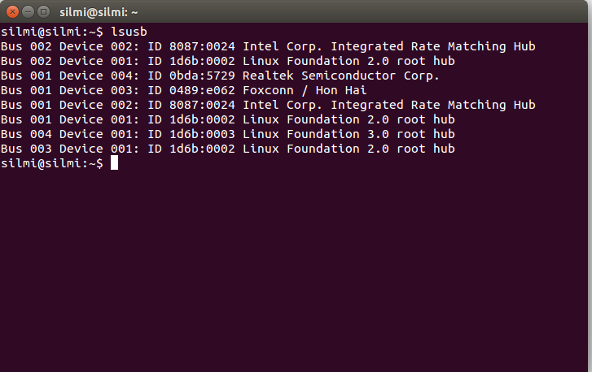Maximize the terminal window
This screenshot has height=372, width=592.
click(x=44, y=12)
